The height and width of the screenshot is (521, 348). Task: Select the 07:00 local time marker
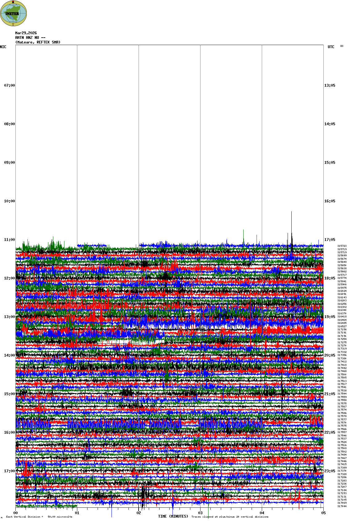pos(9,85)
